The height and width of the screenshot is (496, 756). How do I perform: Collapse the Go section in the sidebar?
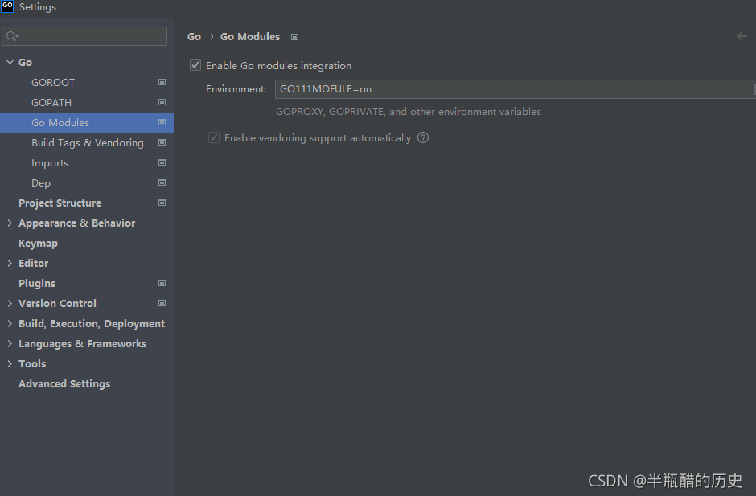[x=9, y=62]
